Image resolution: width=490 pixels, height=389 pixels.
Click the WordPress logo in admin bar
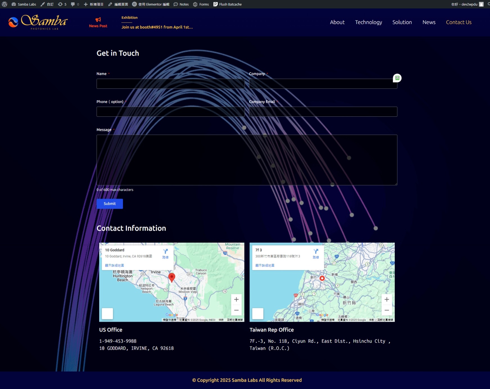pos(4,4)
